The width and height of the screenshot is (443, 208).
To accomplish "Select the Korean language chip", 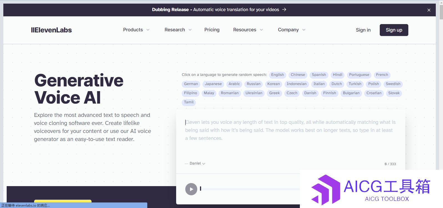I will point(274,84).
